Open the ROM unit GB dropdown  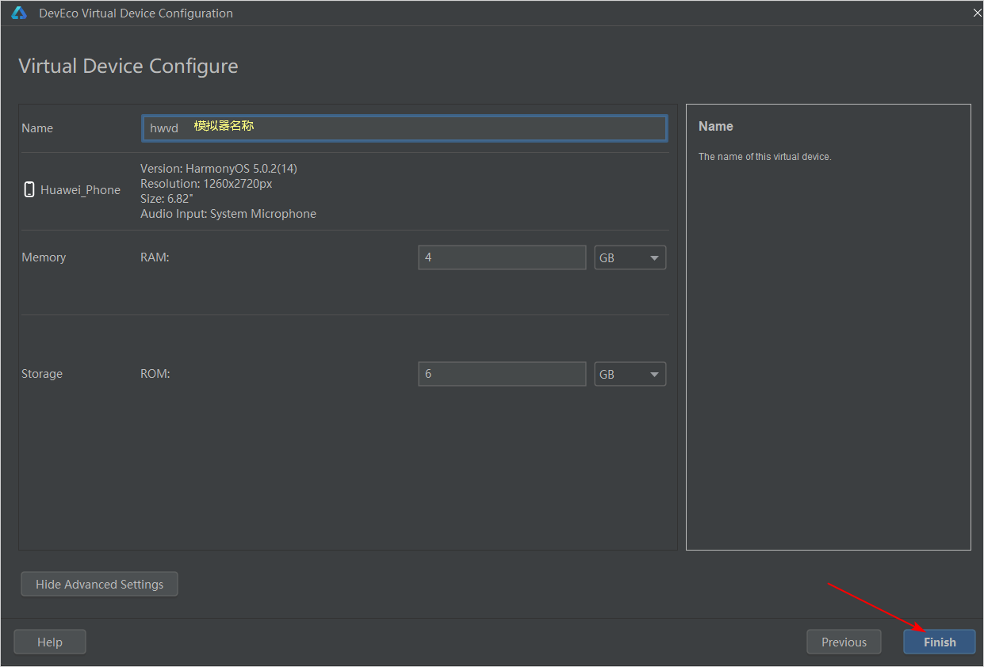(x=630, y=374)
